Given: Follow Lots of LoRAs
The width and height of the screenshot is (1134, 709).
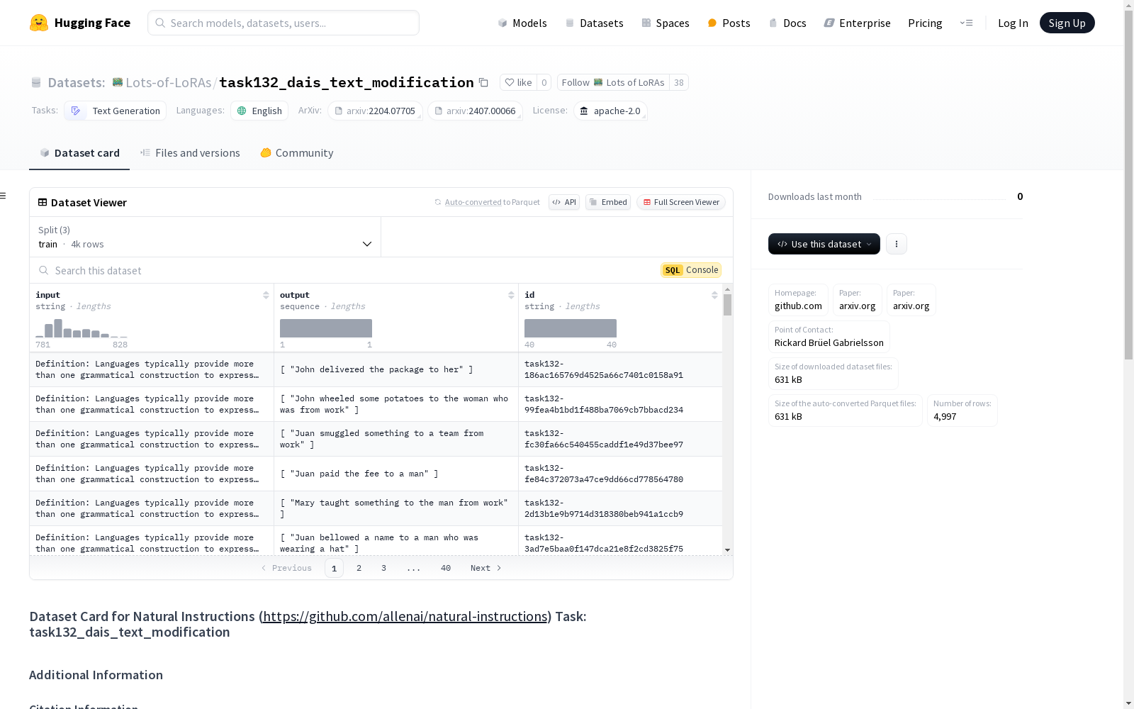Looking at the screenshot, I should point(613,82).
